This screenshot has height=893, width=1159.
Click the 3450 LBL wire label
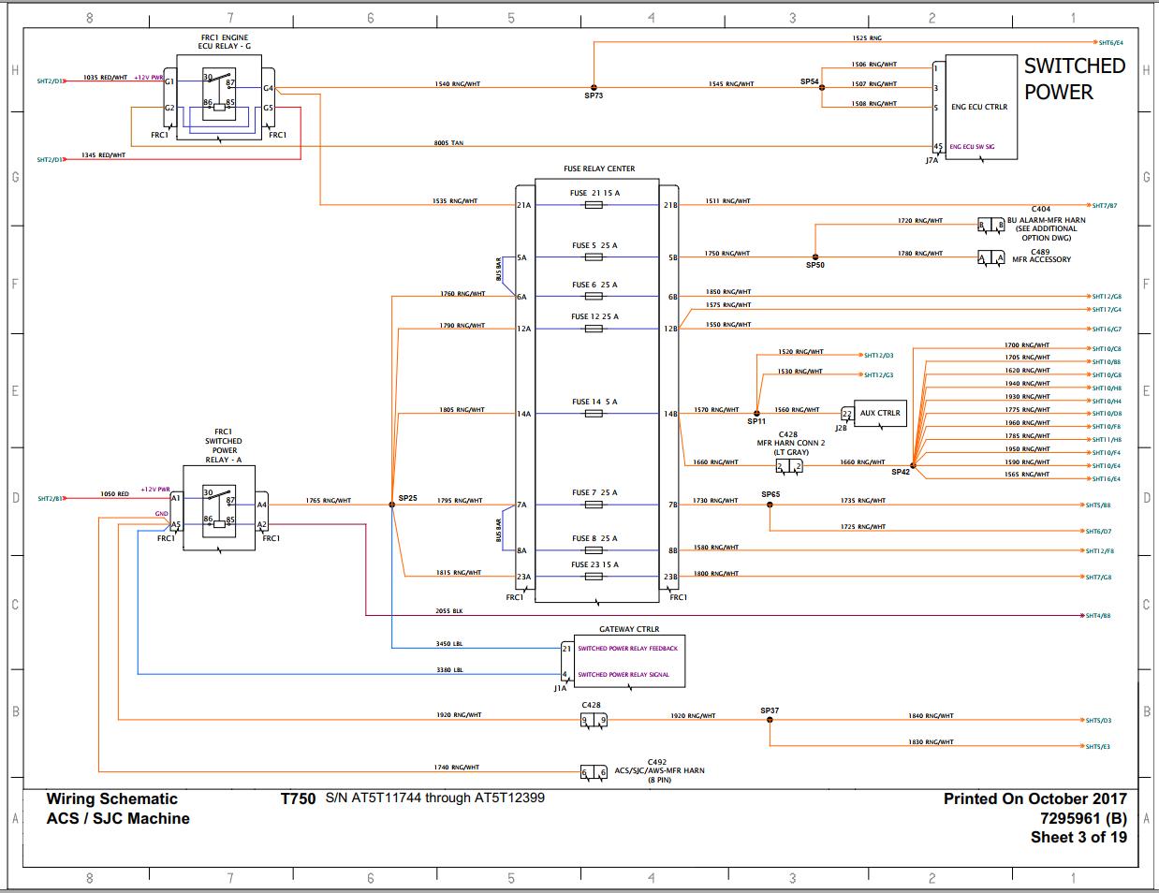pyautogui.click(x=449, y=644)
